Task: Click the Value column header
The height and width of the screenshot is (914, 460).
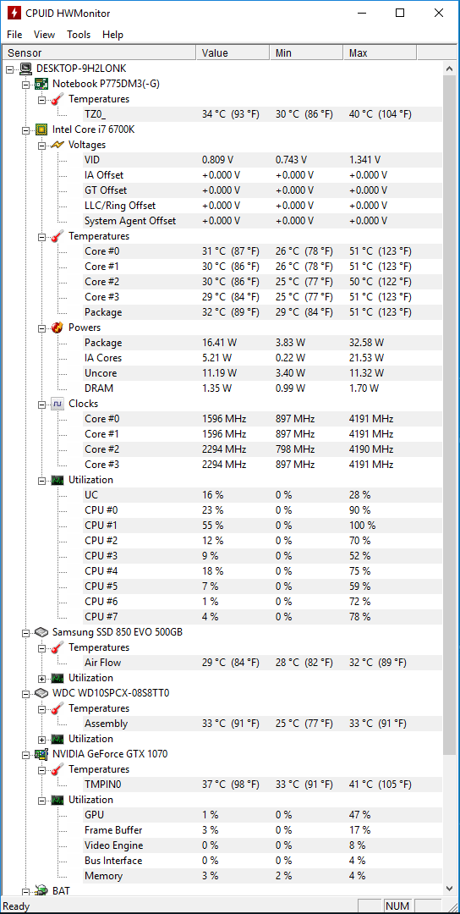Action: pos(233,53)
